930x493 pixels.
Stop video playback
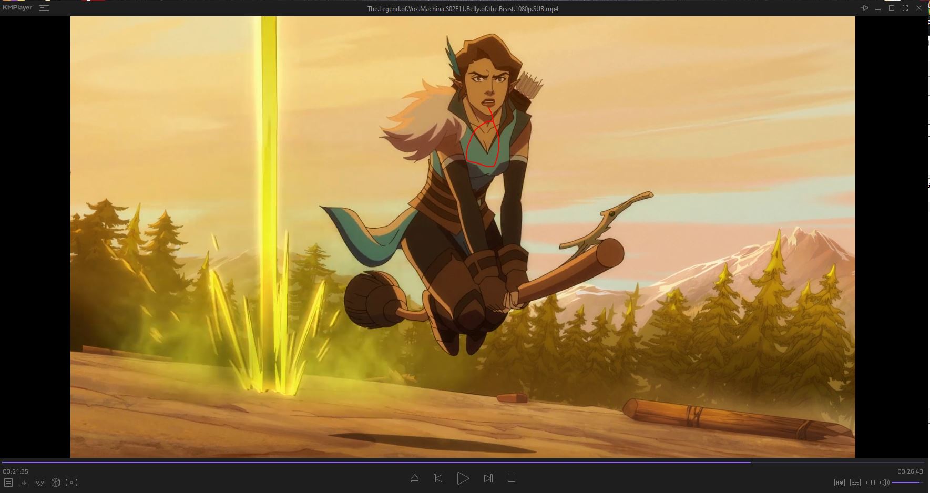[511, 478]
